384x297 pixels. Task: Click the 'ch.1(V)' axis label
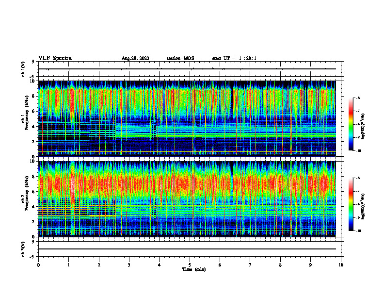(23, 69)
